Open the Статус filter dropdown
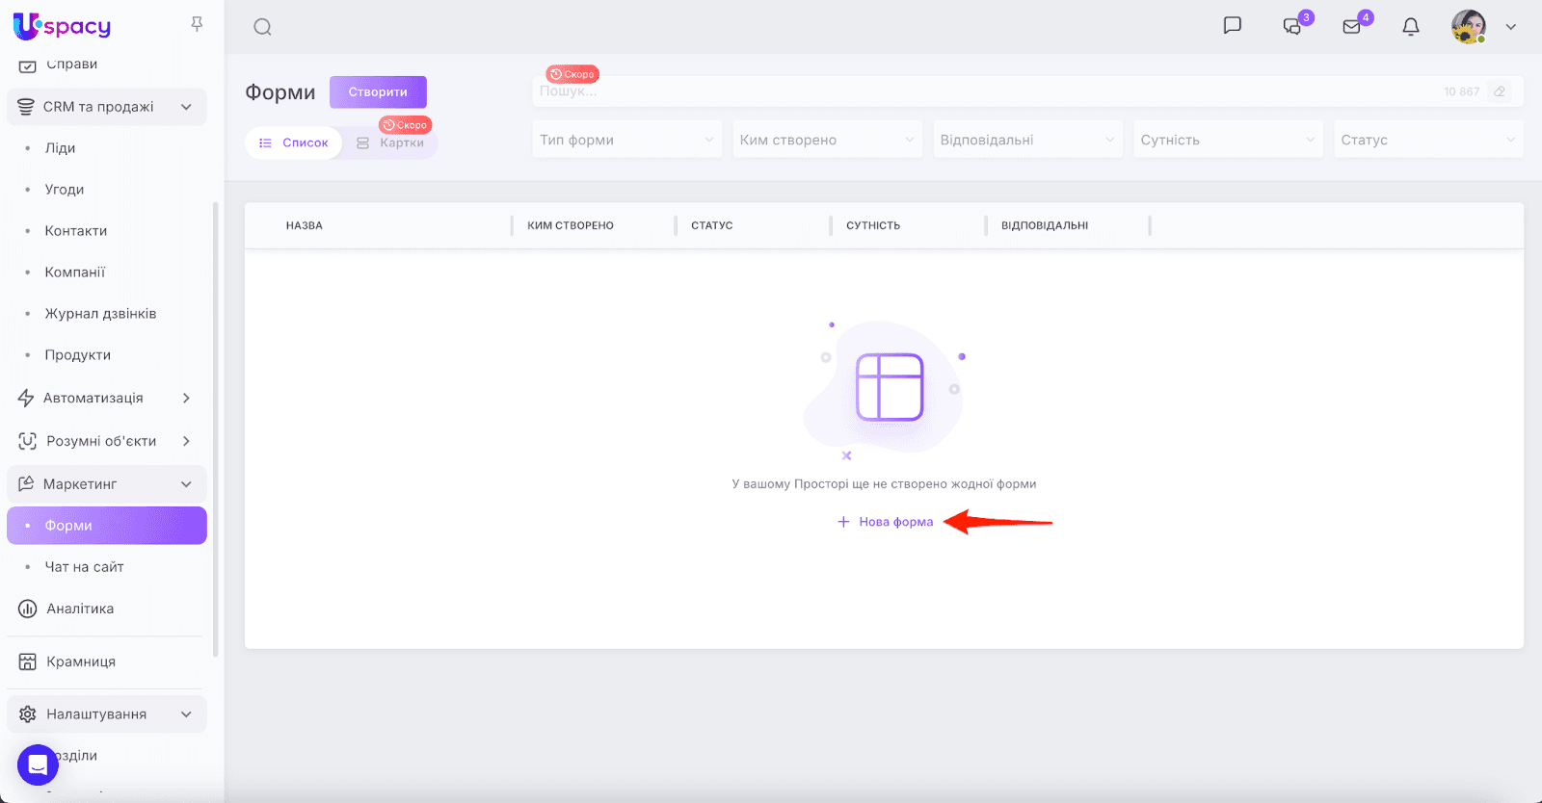 (1429, 140)
